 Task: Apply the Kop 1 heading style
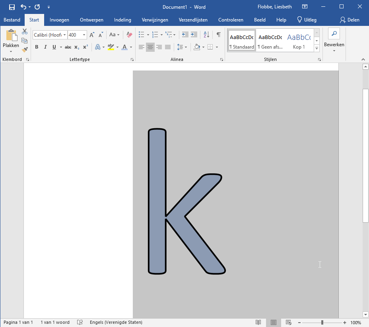tap(299, 40)
